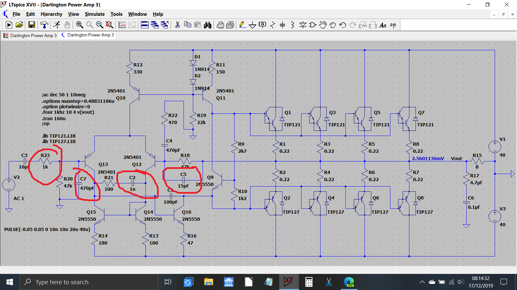517x290 pixels.
Task: Click the ".tran 160u" directive text
Action: (54, 119)
